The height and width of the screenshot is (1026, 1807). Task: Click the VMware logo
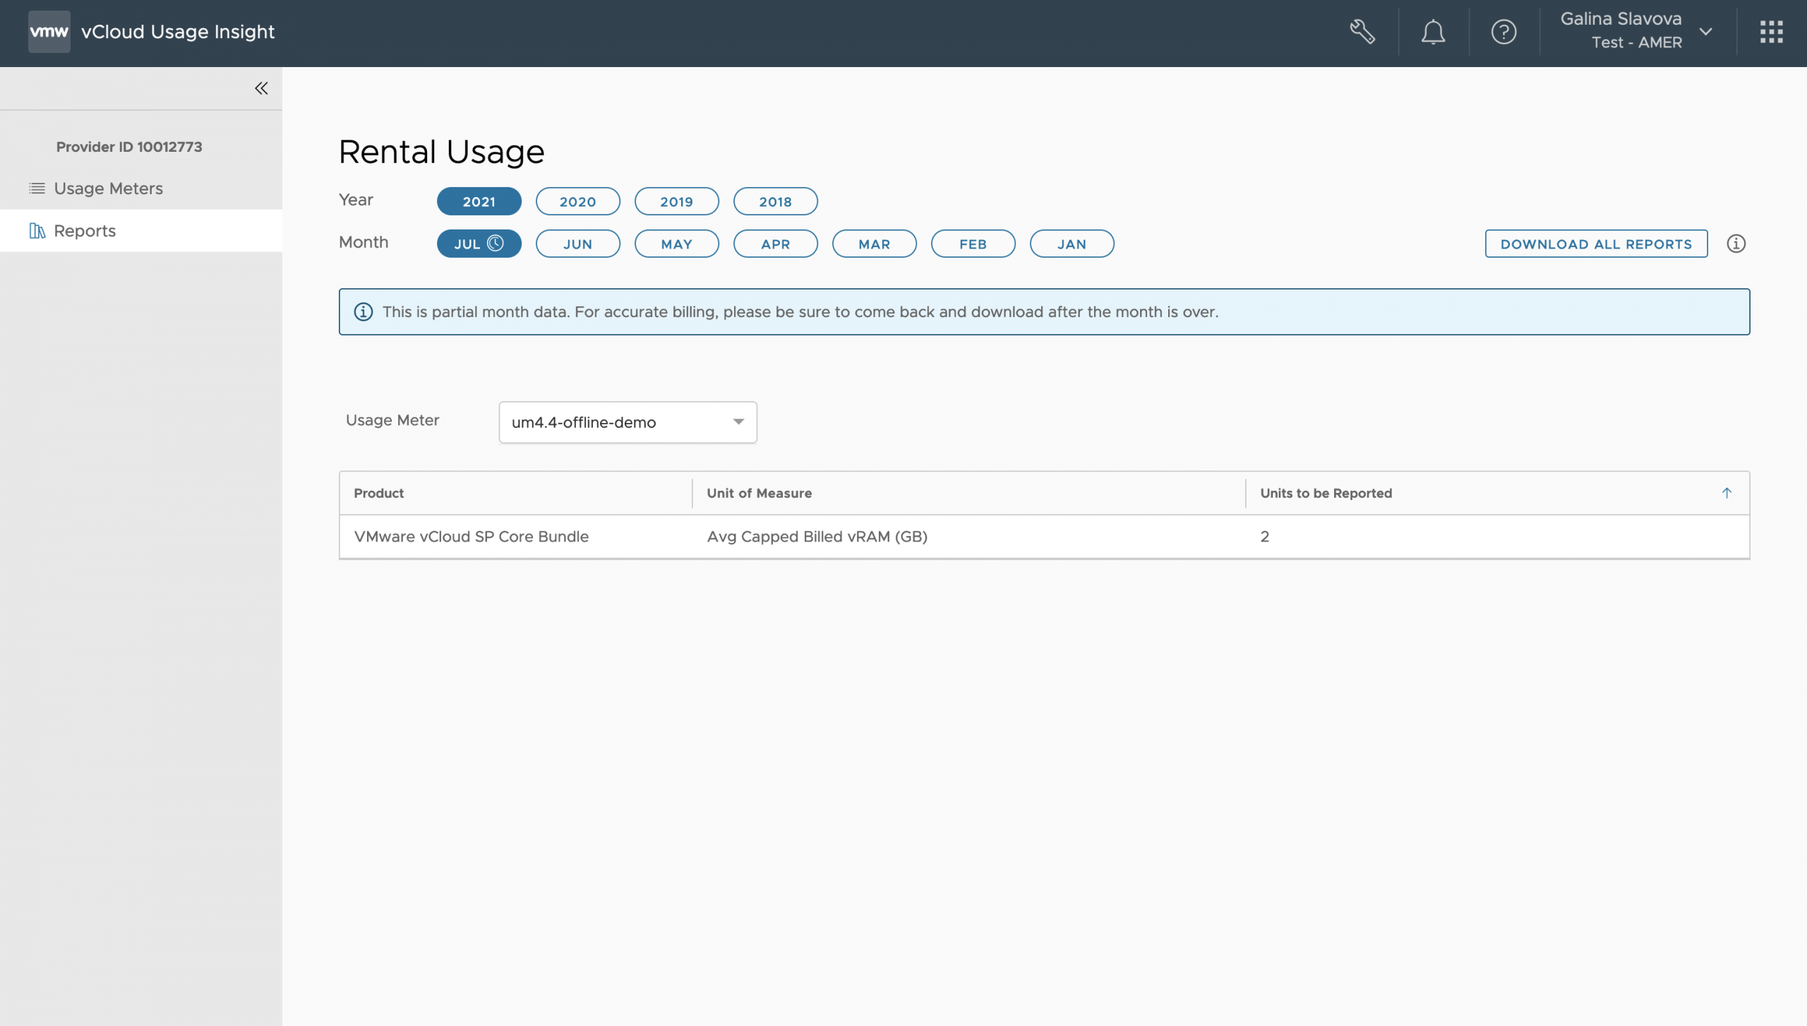tap(49, 32)
